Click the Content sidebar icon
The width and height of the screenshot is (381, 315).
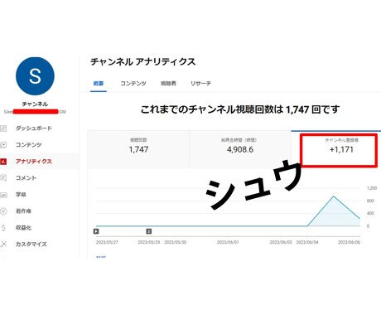tap(3, 145)
